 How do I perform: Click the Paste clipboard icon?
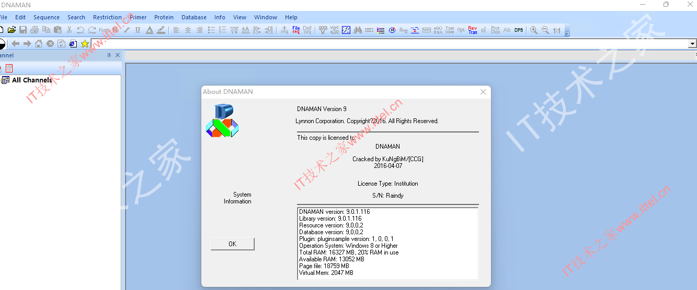[58, 30]
